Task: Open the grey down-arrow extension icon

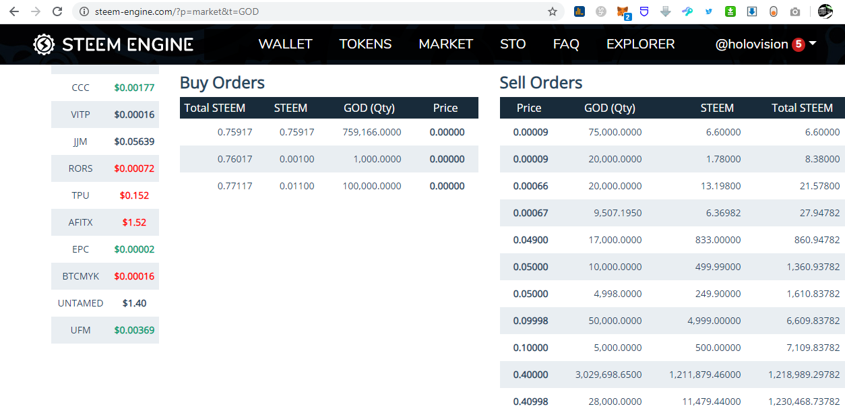Action: (666, 11)
